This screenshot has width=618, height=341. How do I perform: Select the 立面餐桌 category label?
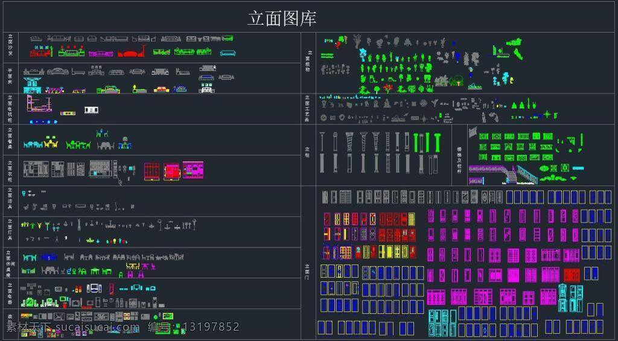[10, 138]
